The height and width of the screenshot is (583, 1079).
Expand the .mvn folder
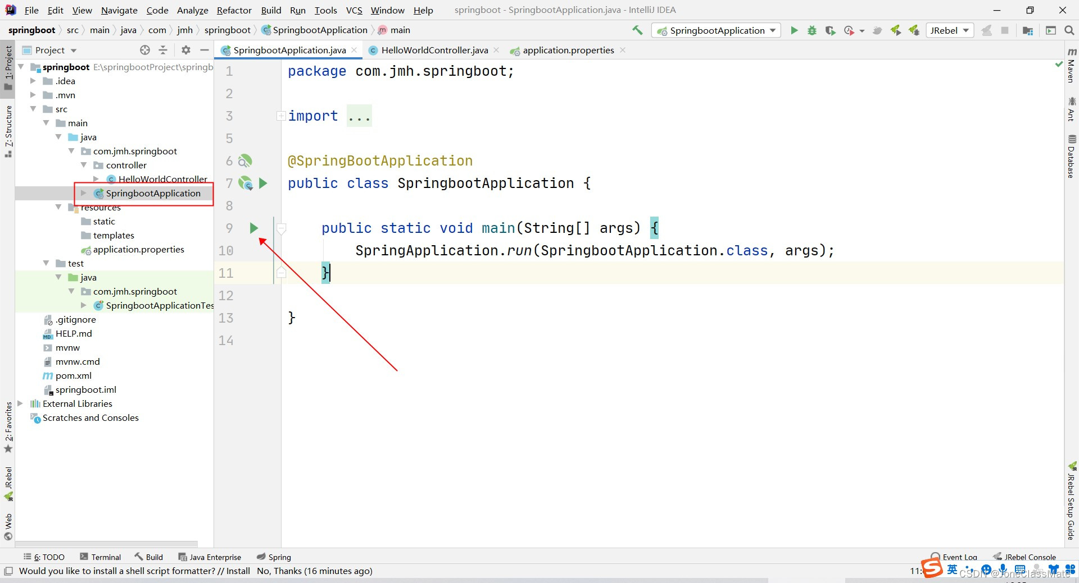[x=33, y=95]
